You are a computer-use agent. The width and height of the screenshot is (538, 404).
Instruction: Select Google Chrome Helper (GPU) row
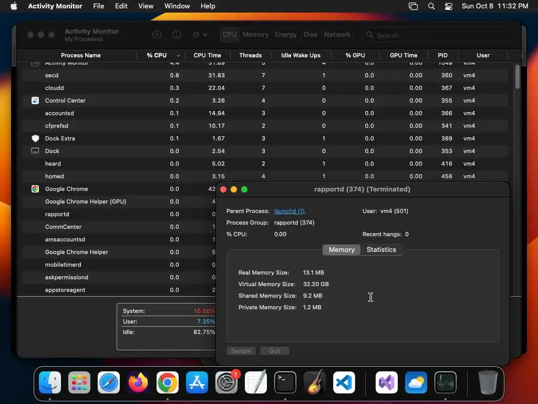tap(119, 201)
